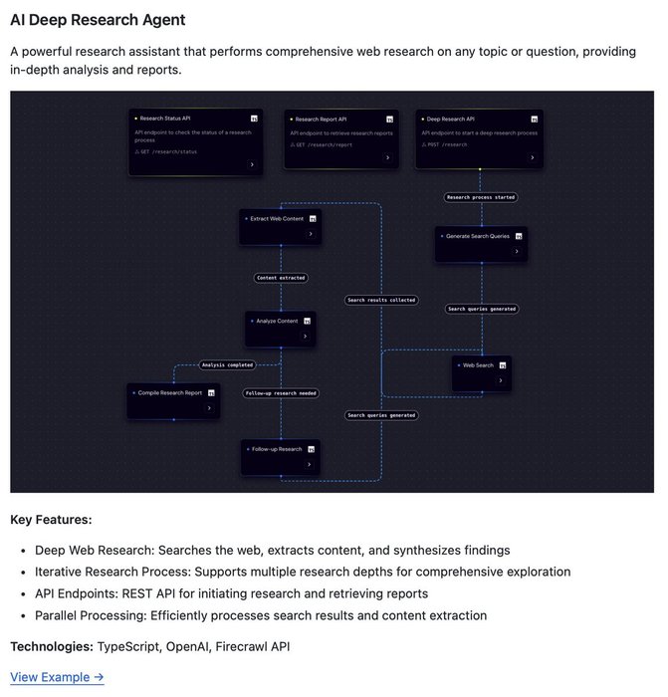Click the 'Follow-up research needed' edge label
The width and height of the screenshot is (668, 697).
pyautogui.click(x=281, y=393)
